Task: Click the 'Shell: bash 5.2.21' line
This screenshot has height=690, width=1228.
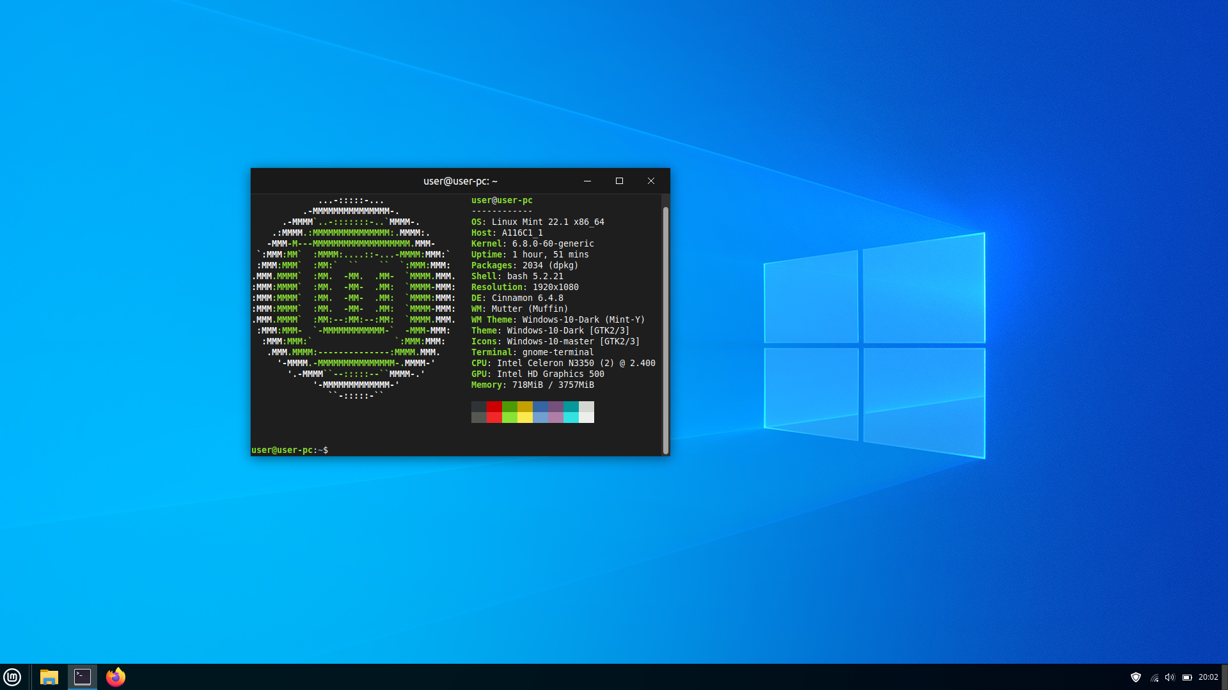Action: point(517,277)
